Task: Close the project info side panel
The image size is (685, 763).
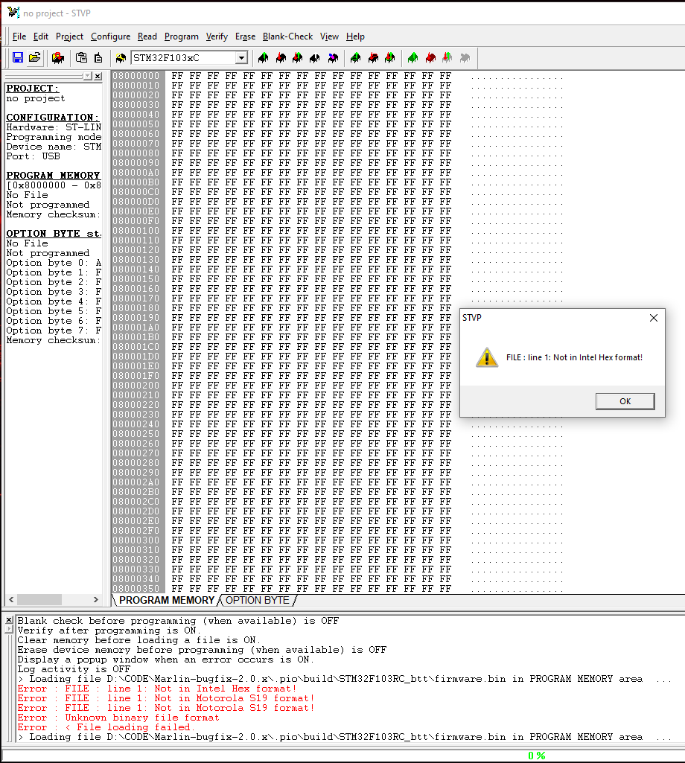Action: pos(98,77)
